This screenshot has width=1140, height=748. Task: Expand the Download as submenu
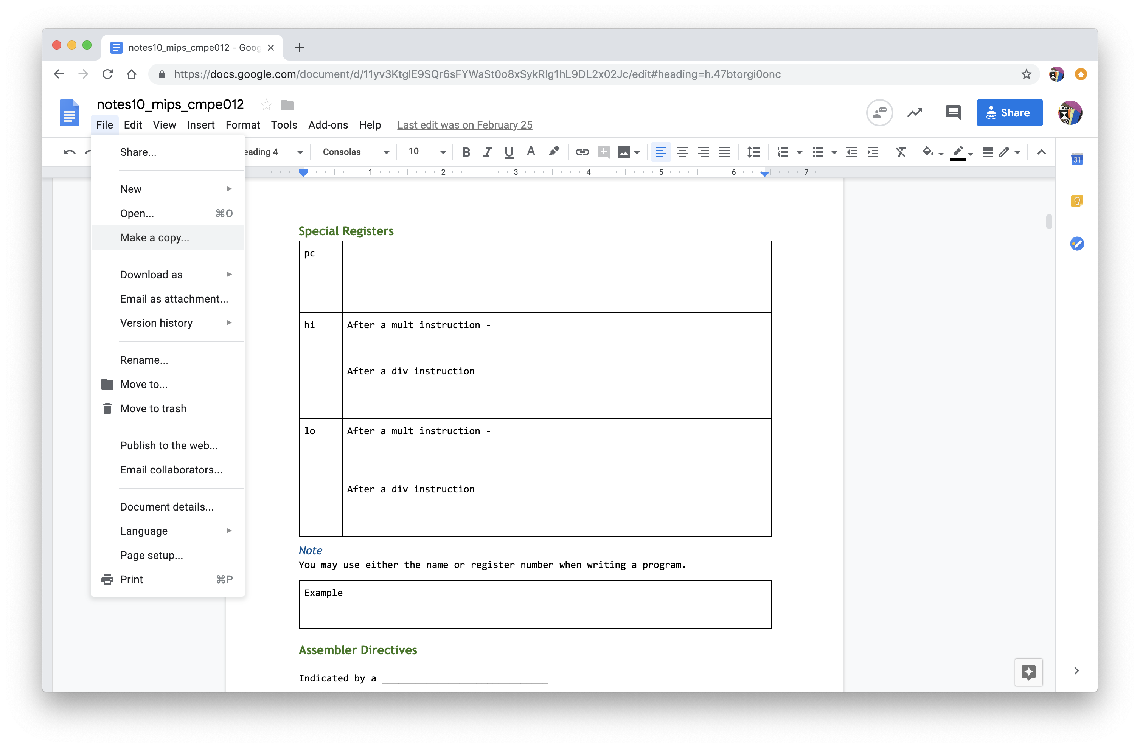pyautogui.click(x=151, y=275)
